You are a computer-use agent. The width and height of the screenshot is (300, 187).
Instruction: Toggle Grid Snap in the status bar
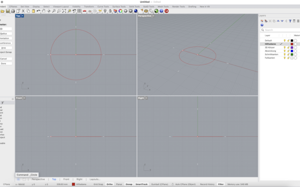tap(98, 184)
